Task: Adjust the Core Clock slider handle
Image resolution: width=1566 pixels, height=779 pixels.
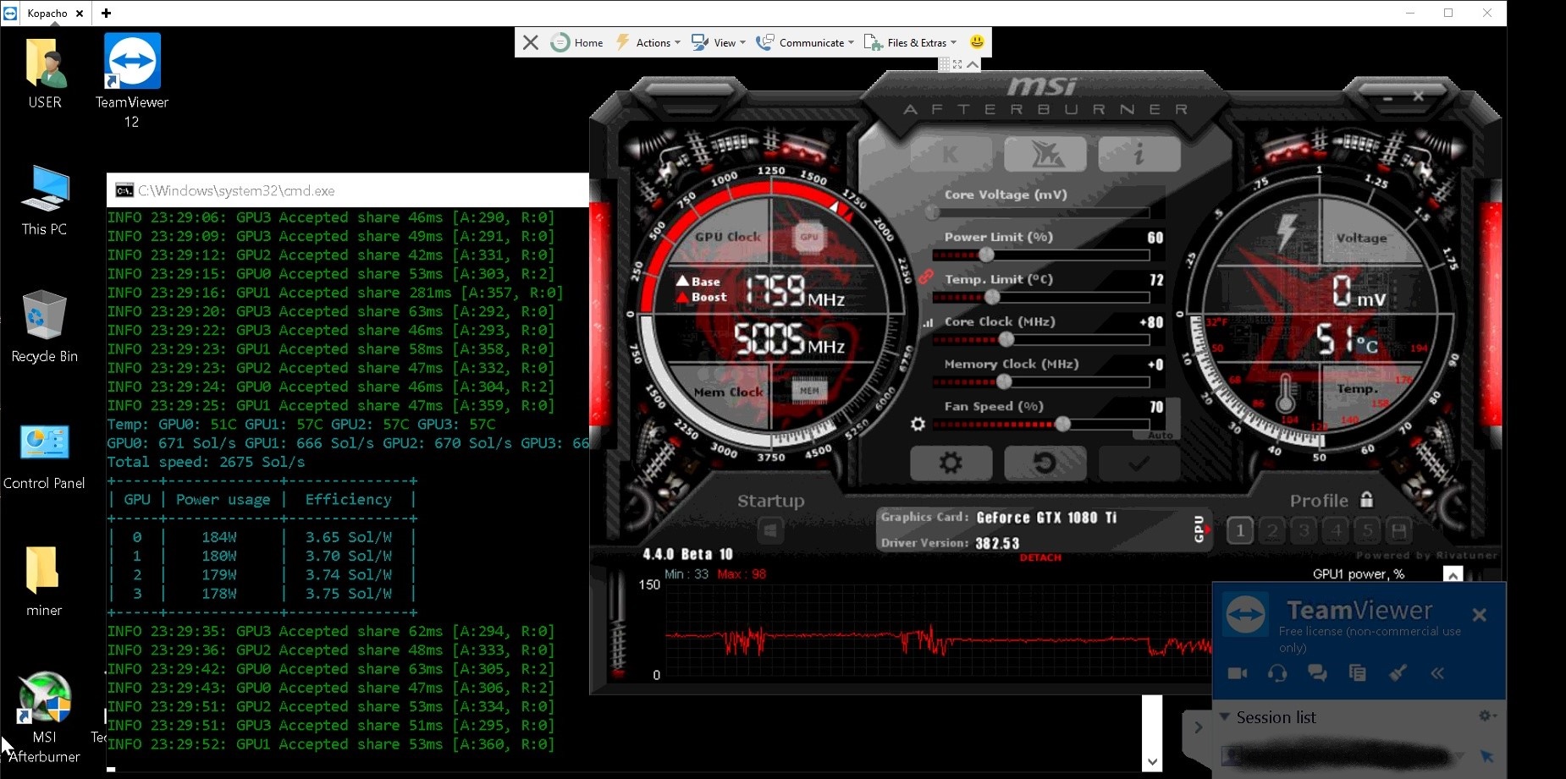Action: tap(1006, 339)
